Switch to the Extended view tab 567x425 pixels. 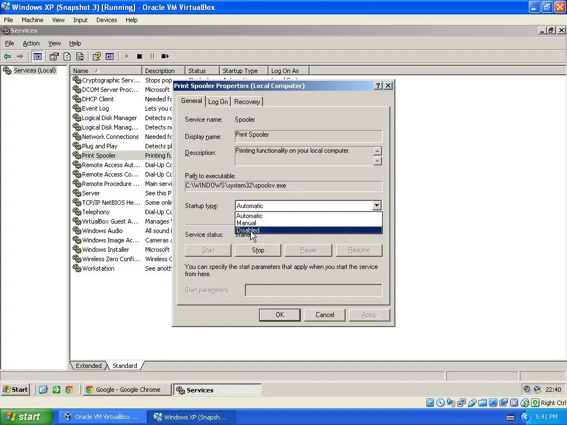(89, 366)
